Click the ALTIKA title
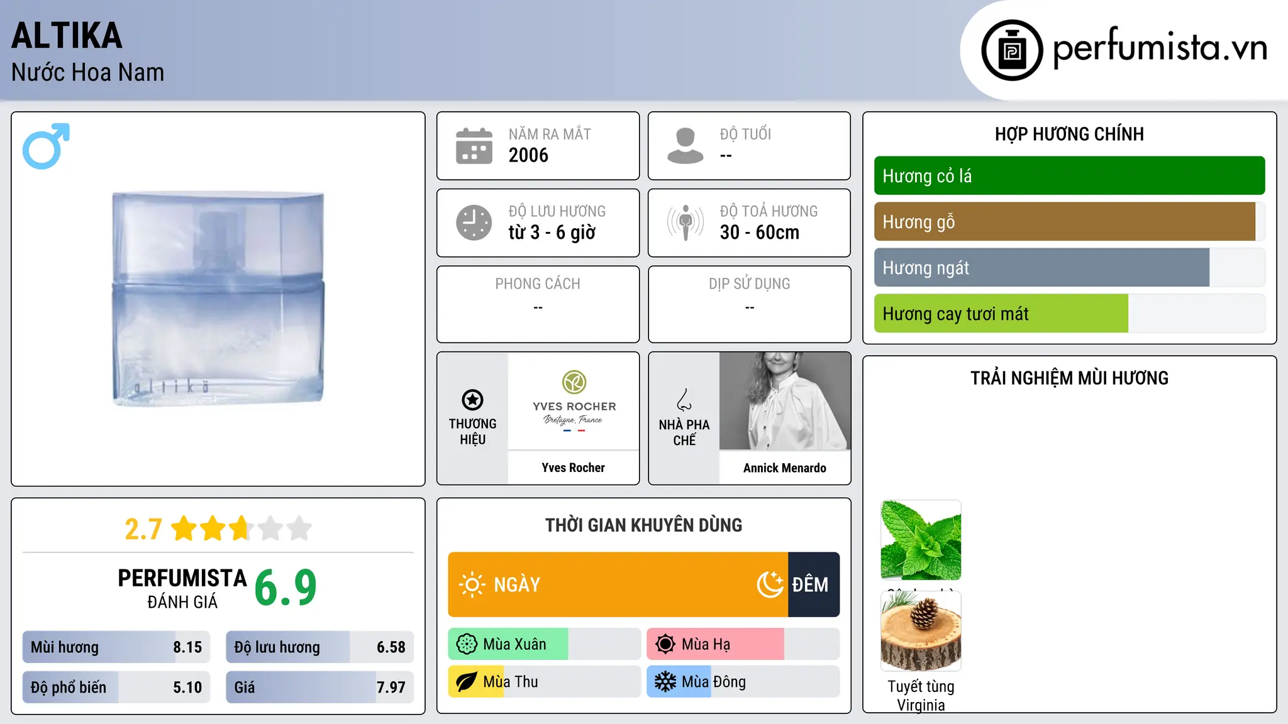 coord(67,36)
